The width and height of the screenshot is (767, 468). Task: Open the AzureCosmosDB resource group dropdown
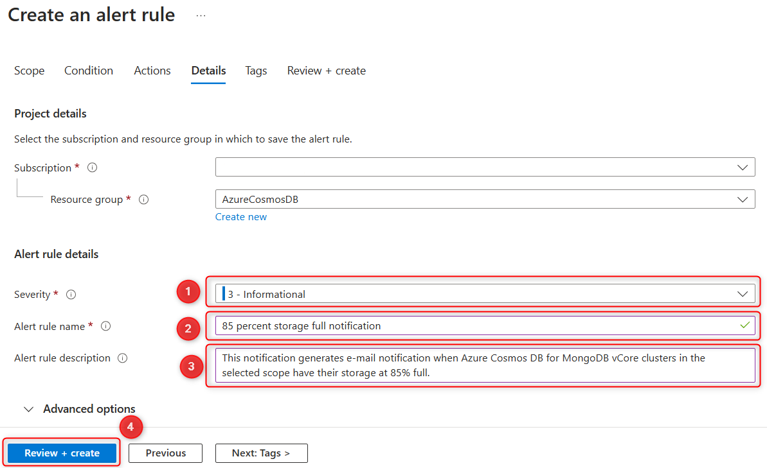pos(743,199)
